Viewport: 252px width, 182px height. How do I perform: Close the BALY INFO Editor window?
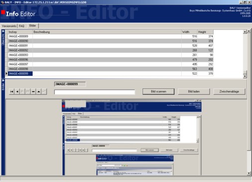point(249,2)
